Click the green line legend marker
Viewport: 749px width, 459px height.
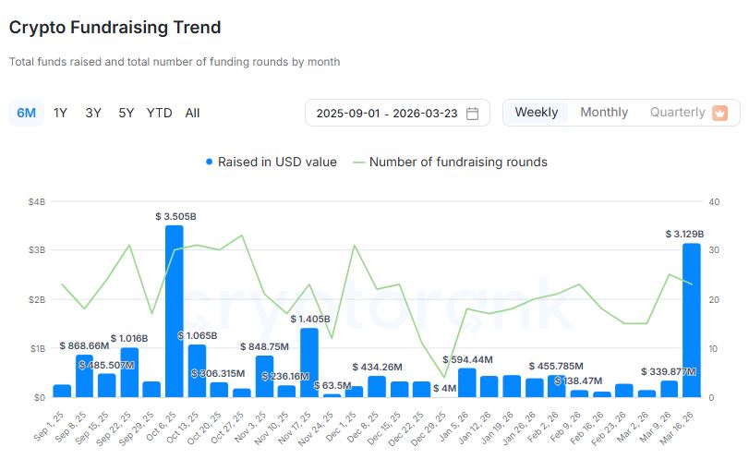pyautogui.click(x=356, y=162)
